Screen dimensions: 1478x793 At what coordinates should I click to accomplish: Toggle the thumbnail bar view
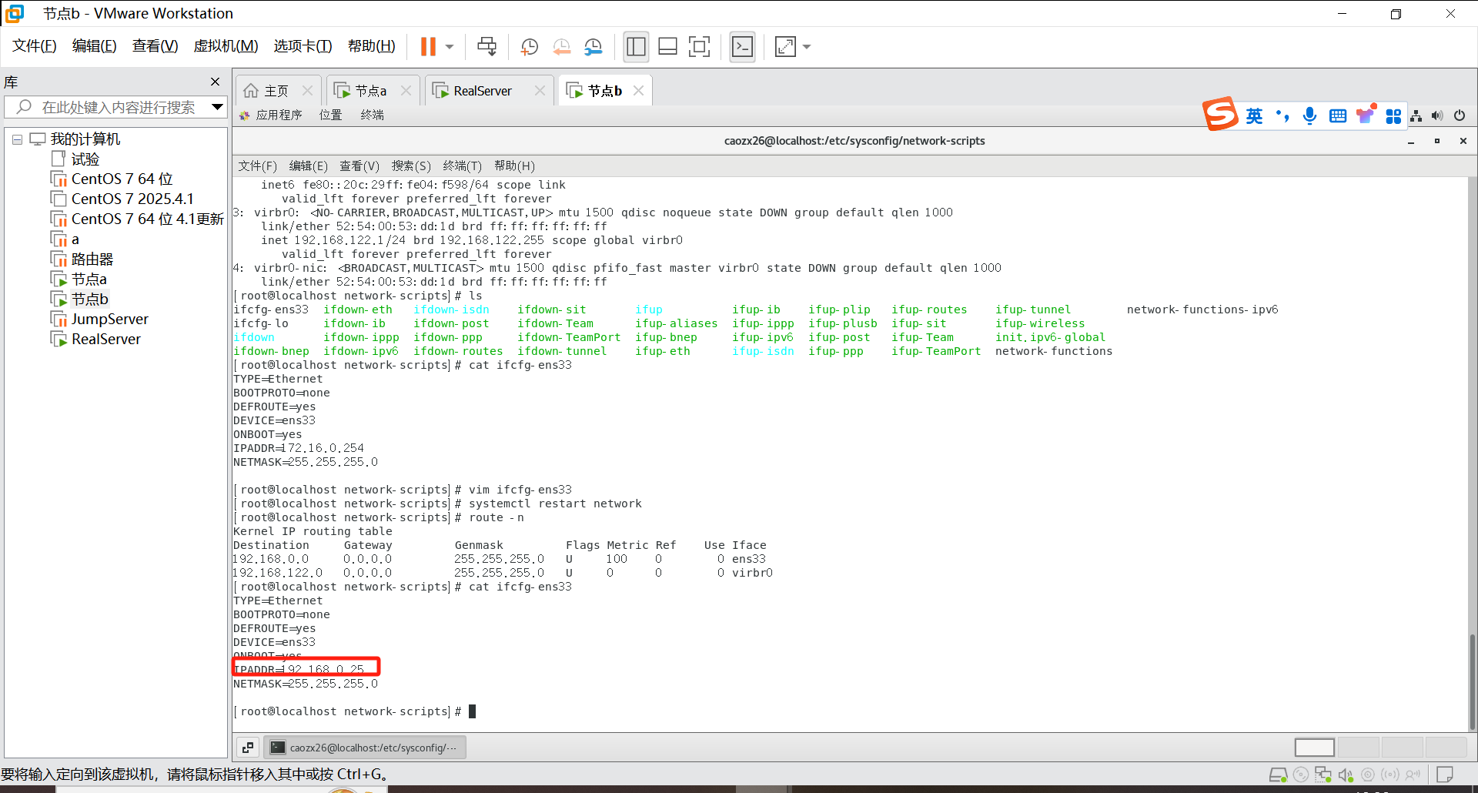pyautogui.click(x=667, y=47)
